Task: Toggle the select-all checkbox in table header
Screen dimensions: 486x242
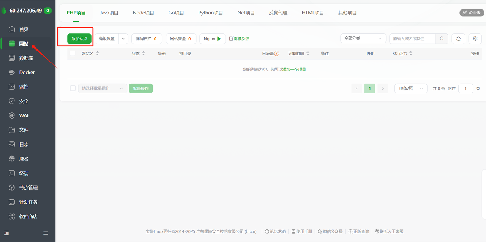Action: [x=73, y=54]
